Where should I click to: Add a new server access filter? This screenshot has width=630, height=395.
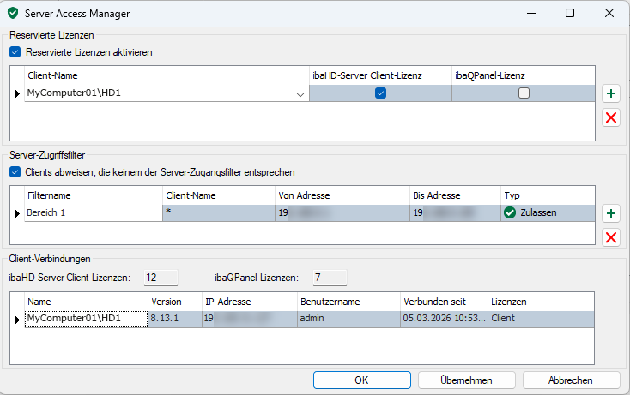pos(611,213)
